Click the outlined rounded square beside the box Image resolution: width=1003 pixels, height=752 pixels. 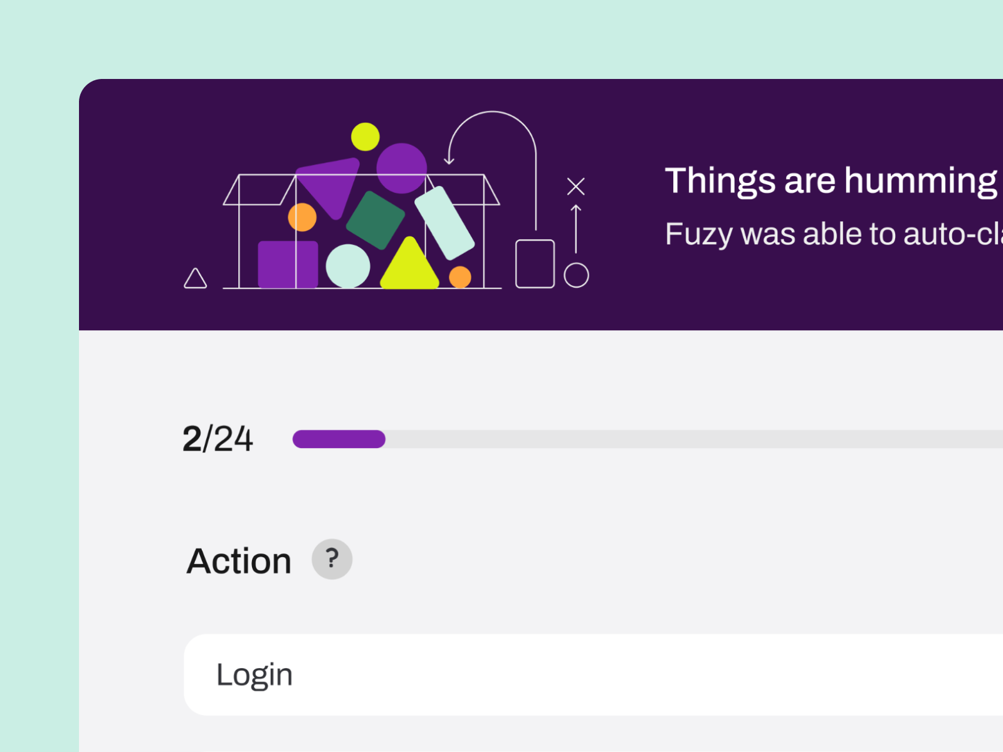(x=535, y=264)
